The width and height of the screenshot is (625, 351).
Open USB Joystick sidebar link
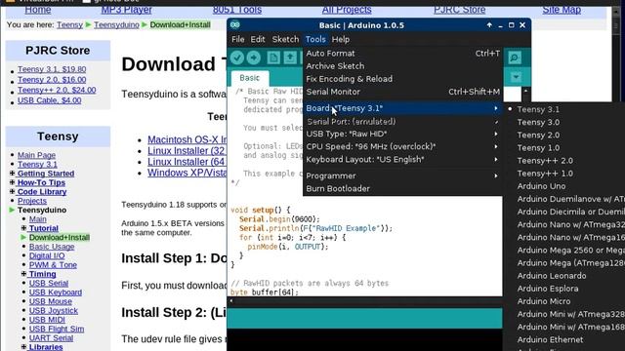pyautogui.click(x=54, y=310)
